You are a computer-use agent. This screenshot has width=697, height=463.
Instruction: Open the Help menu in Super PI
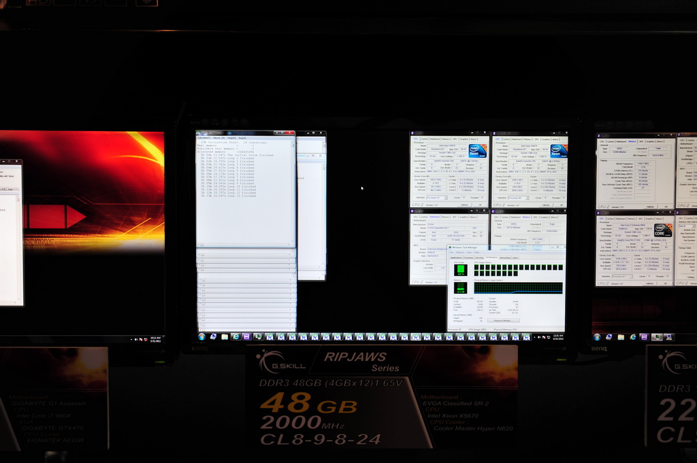pos(231,138)
